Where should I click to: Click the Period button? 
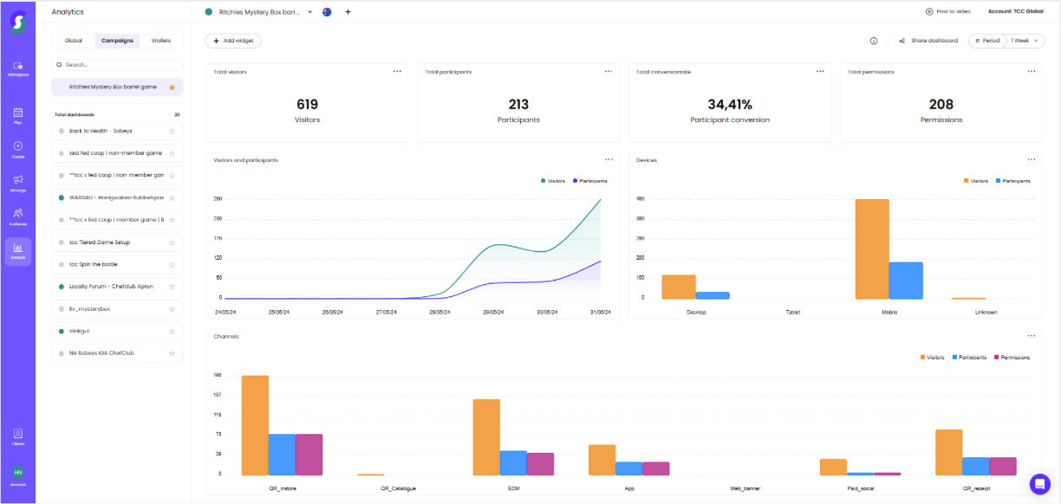(987, 41)
